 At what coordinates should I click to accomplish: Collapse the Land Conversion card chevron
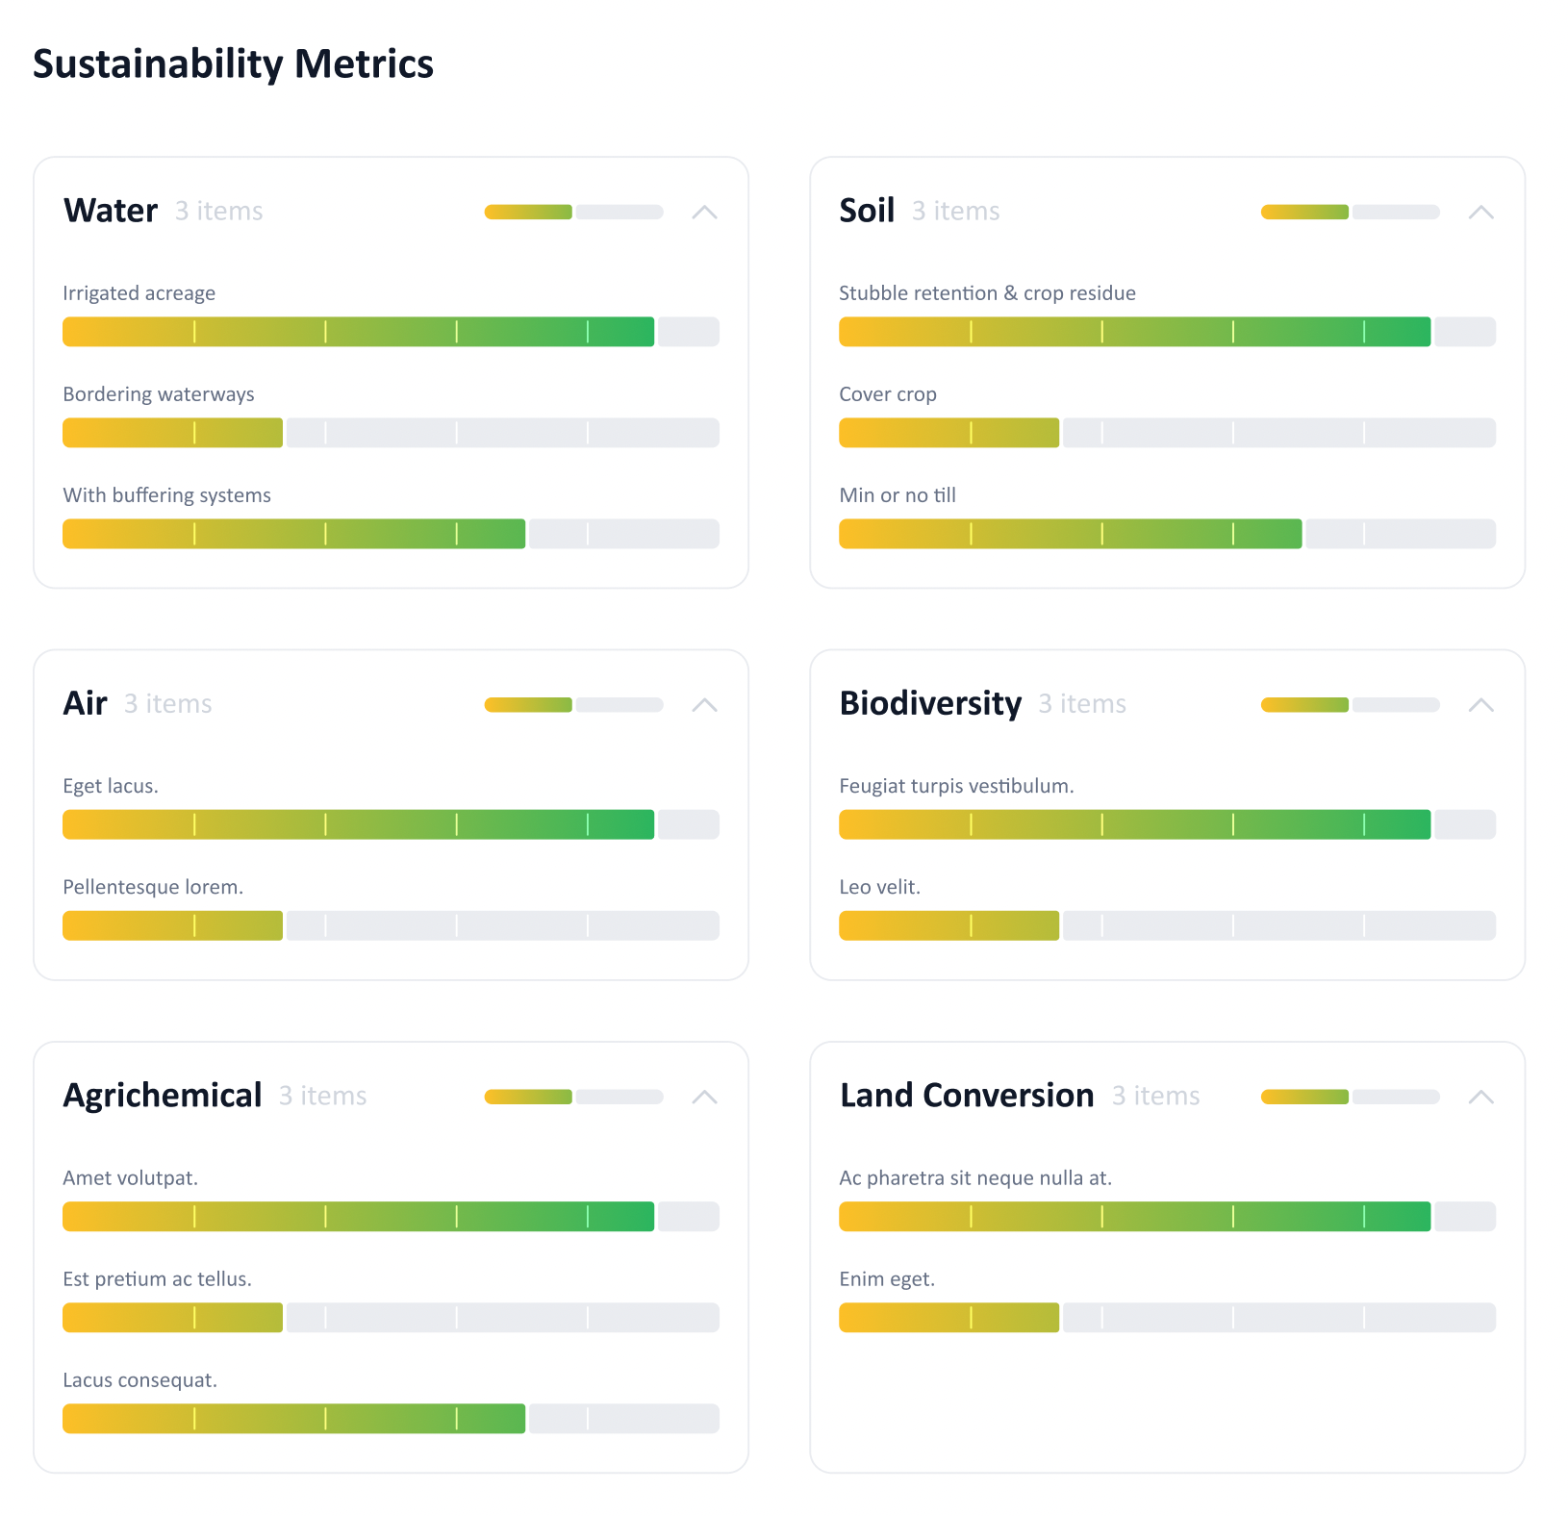click(1480, 1097)
